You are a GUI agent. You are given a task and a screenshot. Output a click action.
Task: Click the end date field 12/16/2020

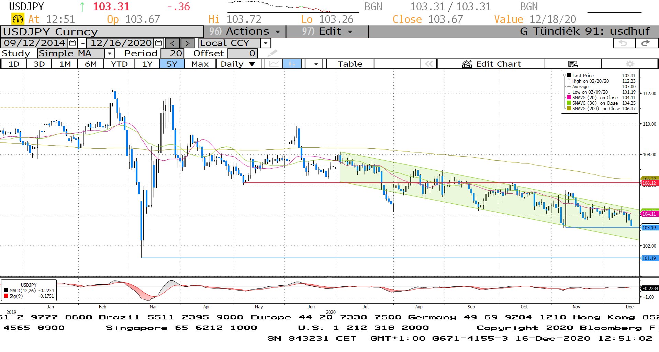coord(121,43)
